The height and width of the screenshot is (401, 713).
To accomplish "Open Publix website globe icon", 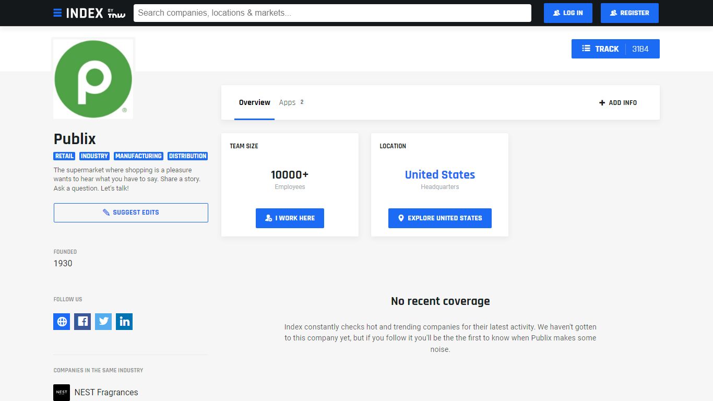I will (62, 322).
